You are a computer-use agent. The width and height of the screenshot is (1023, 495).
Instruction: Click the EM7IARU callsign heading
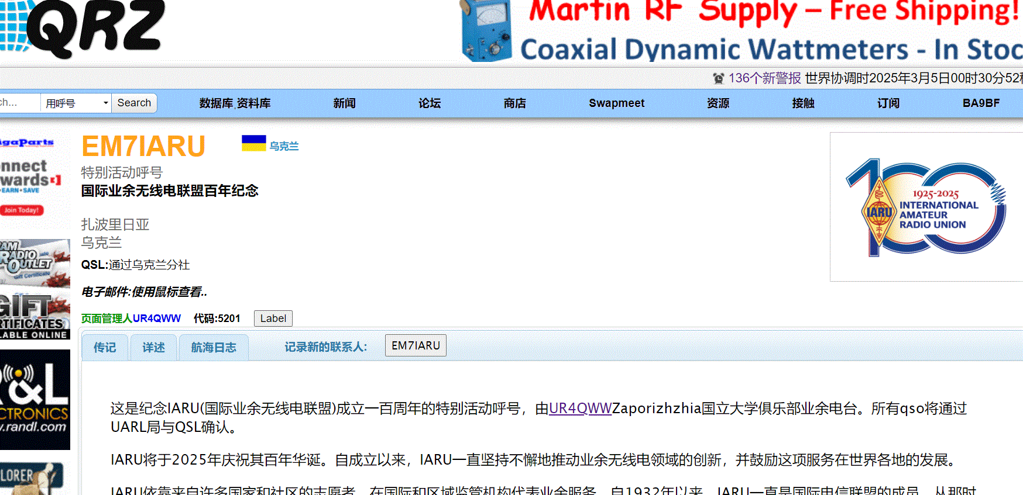pyautogui.click(x=143, y=146)
